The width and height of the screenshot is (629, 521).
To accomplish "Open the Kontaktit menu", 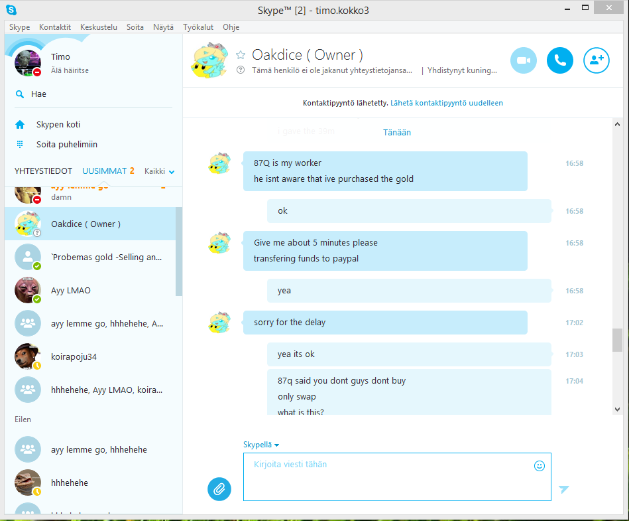I will pos(55,27).
